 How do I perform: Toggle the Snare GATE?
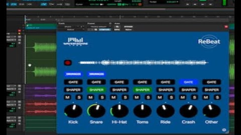pos(96,82)
